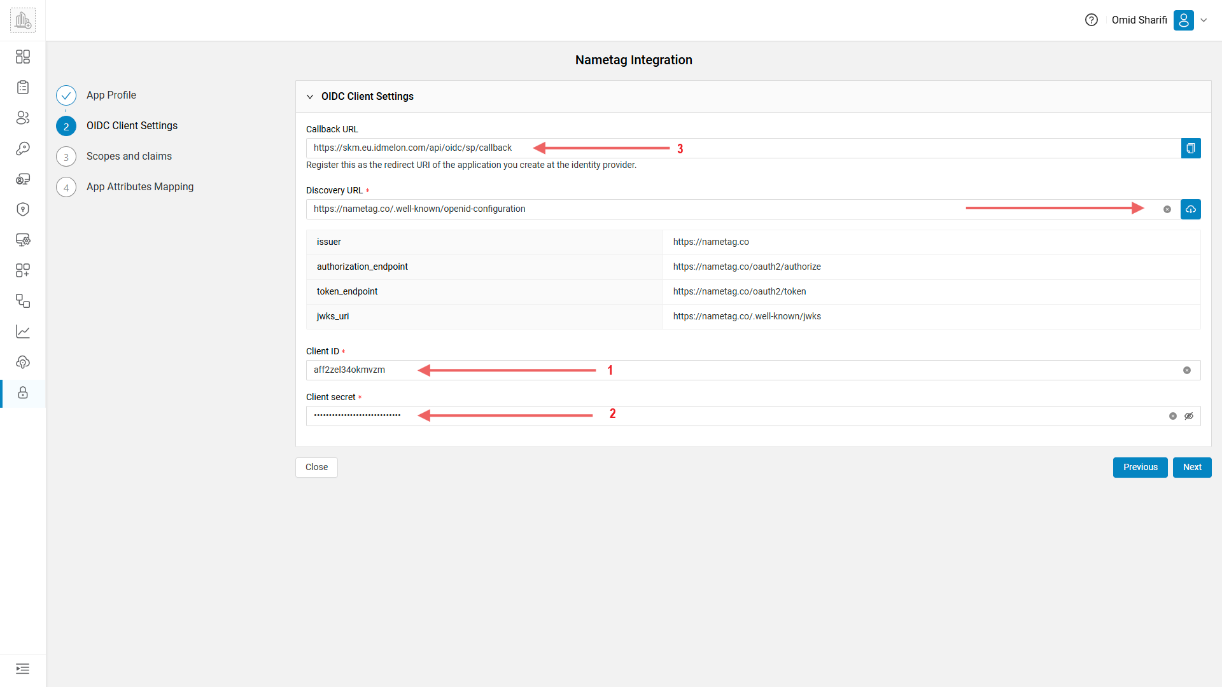Click the Callback URL field
1222x687 pixels.
point(743,148)
